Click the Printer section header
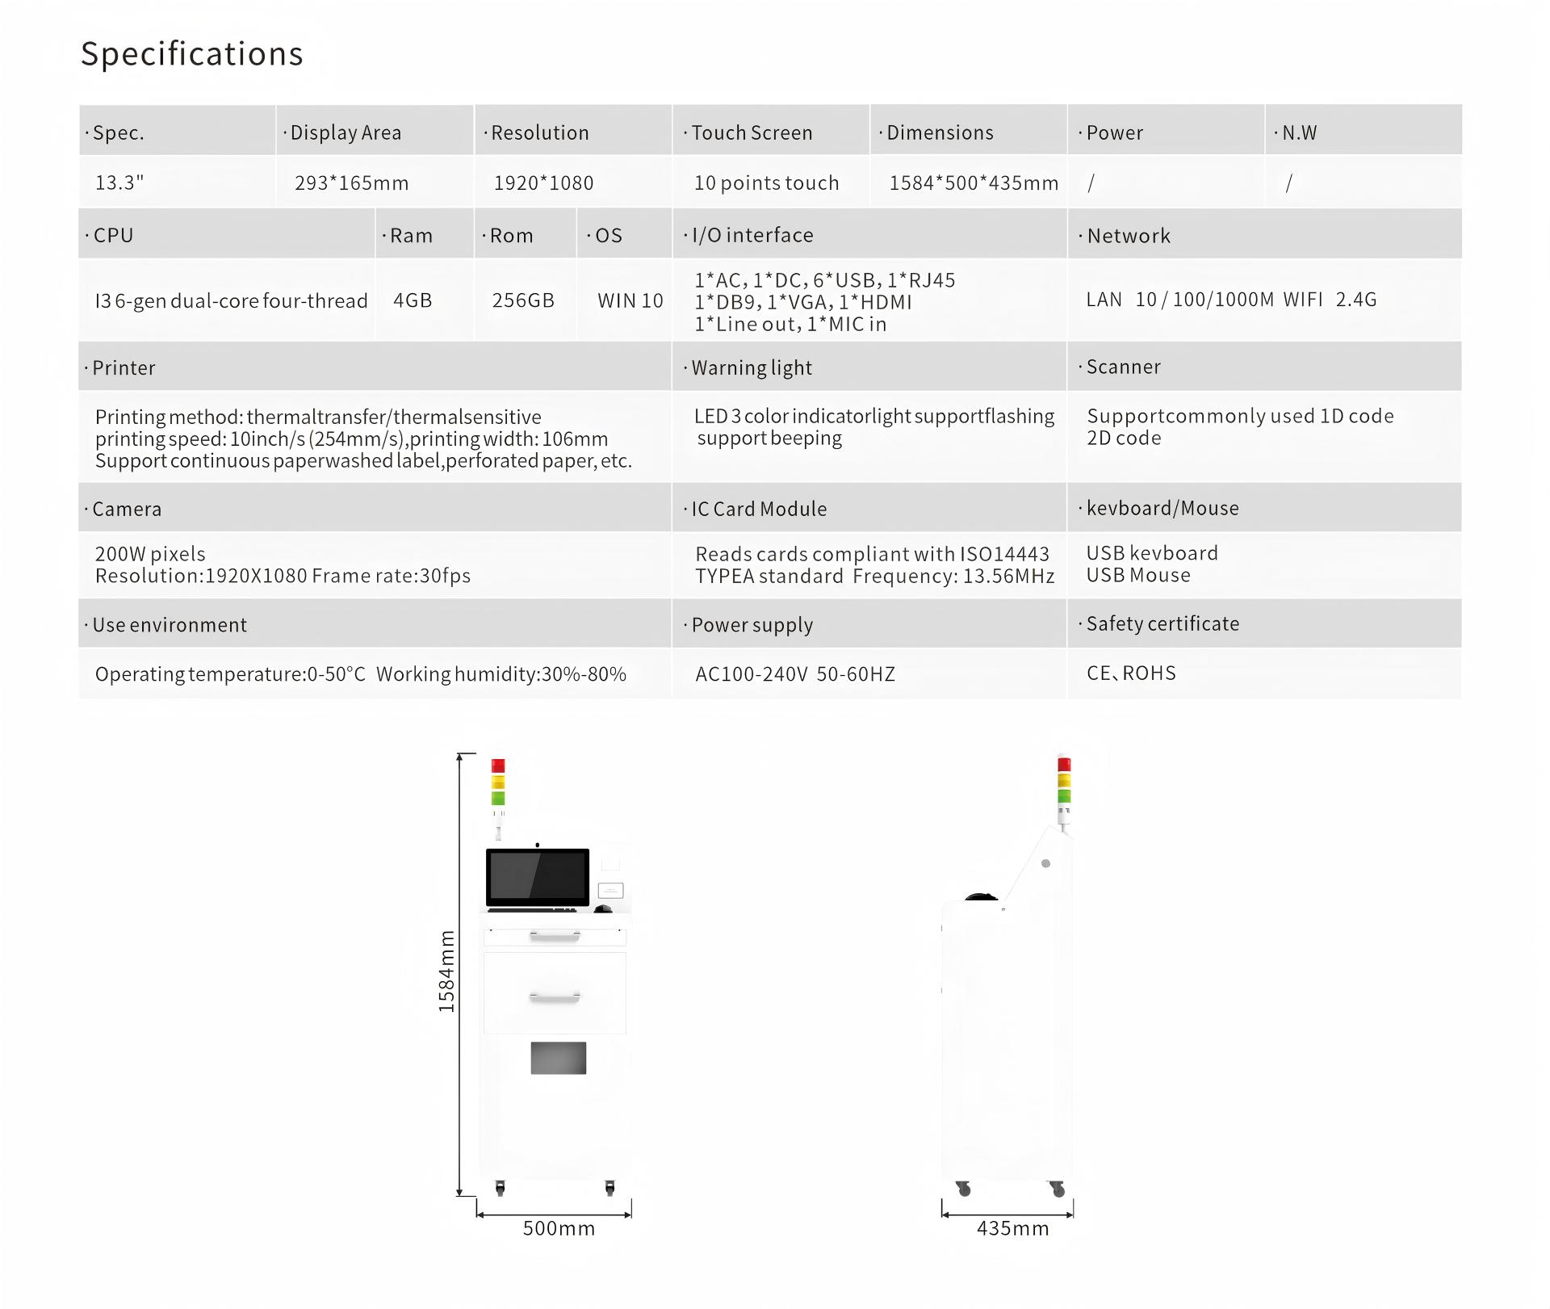 pos(375,367)
